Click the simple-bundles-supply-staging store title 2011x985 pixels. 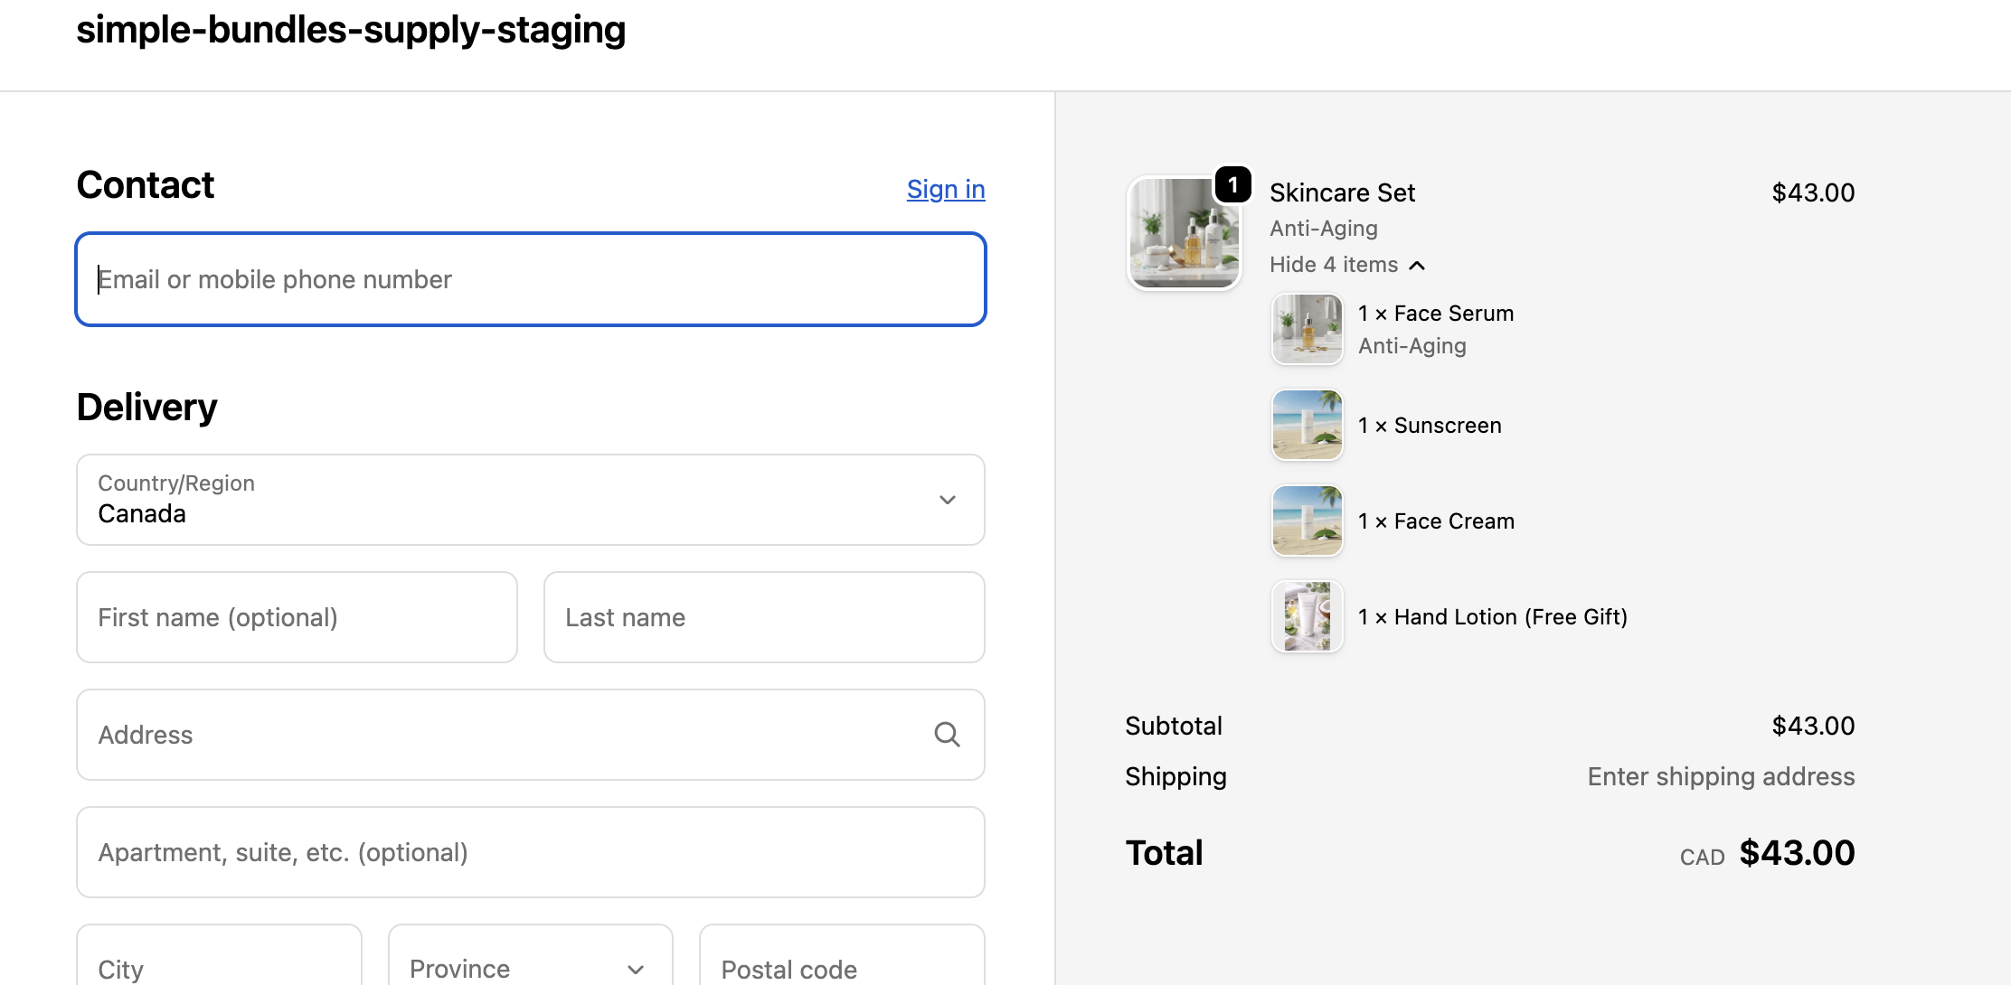tap(351, 30)
